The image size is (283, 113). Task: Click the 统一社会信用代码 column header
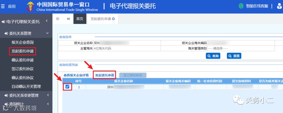[x=210, y=81]
